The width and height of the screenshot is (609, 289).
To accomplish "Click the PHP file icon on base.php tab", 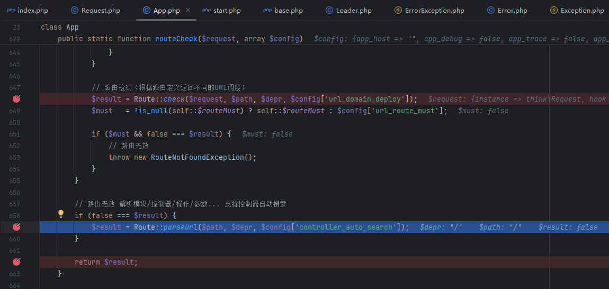I will (267, 11).
